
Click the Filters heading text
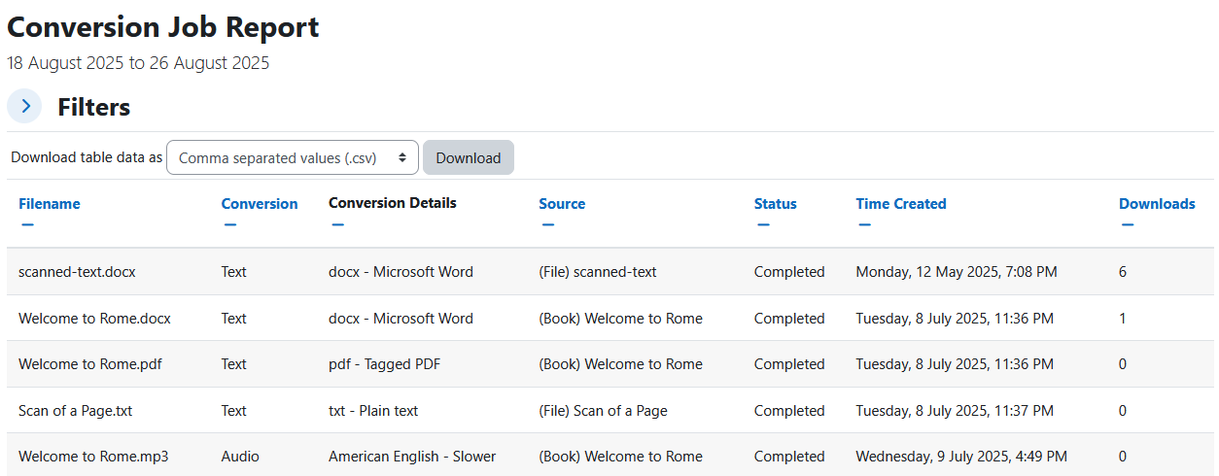pos(93,107)
